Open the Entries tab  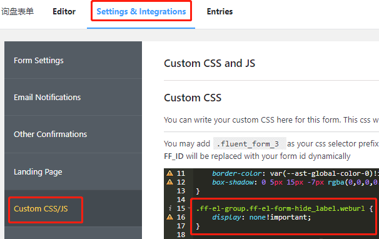[x=220, y=12]
